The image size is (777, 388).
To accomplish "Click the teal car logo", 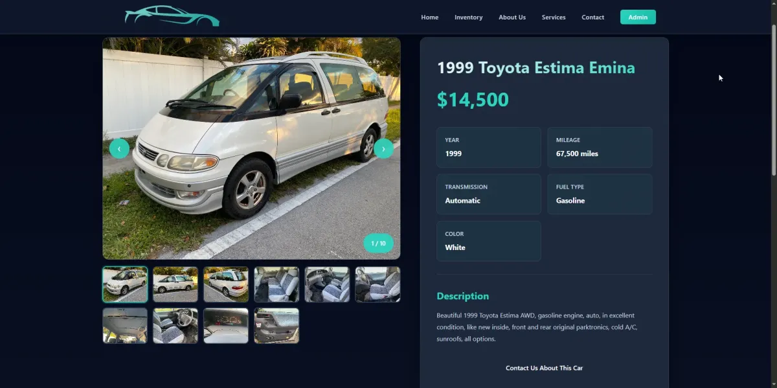I will tap(172, 16).
